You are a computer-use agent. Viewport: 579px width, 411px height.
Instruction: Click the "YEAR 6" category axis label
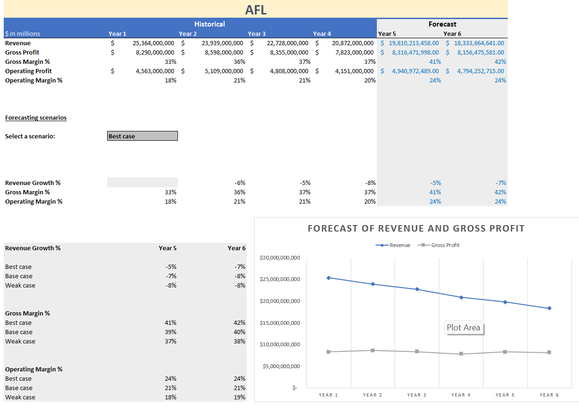click(549, 395)
